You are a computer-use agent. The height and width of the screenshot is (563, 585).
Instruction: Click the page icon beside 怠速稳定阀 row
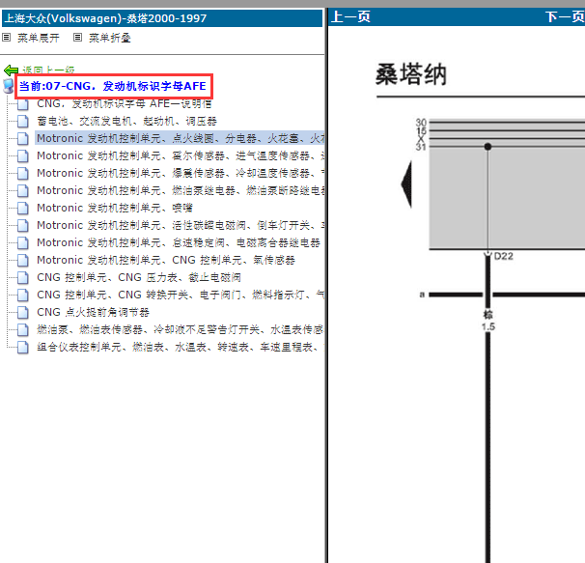23,242
